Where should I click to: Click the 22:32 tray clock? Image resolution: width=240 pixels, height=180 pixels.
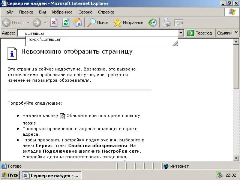(x=231, y=175)
